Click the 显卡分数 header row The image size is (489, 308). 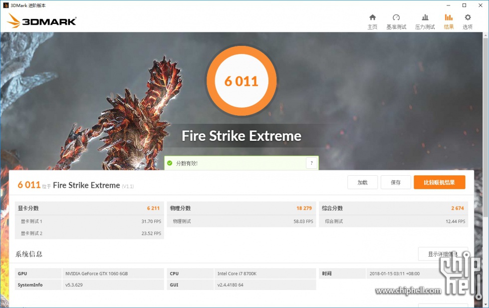tap(89, 208)
